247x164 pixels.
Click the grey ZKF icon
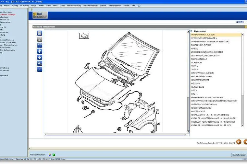coord(40,39)
